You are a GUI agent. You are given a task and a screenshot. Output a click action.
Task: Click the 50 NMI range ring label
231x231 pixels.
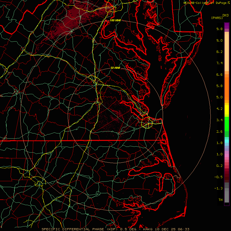tap(115, 68)
